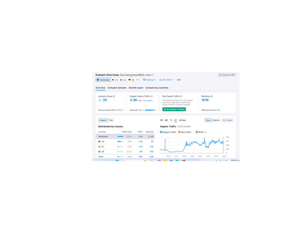
Task: Click Keywords 11.4K link in summary card
Action: [x=140, y=110]
